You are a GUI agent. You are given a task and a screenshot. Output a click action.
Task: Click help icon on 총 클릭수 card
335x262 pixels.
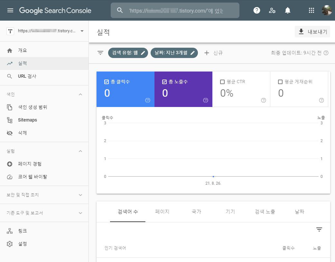click(148, 100)
